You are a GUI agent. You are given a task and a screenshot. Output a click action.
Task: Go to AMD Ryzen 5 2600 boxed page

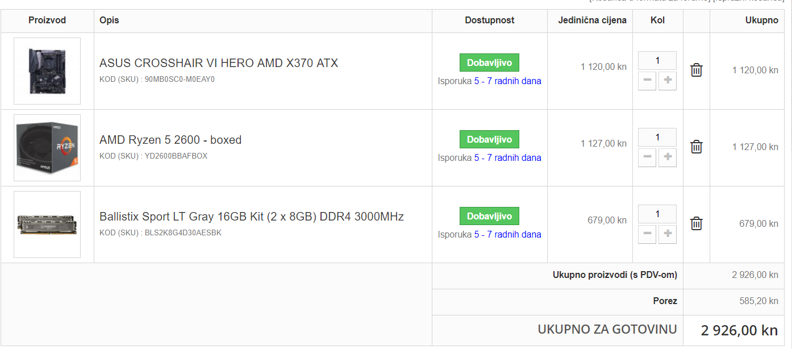tap(170, 140)
